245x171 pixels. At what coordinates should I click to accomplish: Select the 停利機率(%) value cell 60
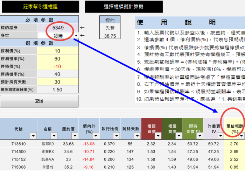(58, 59)
